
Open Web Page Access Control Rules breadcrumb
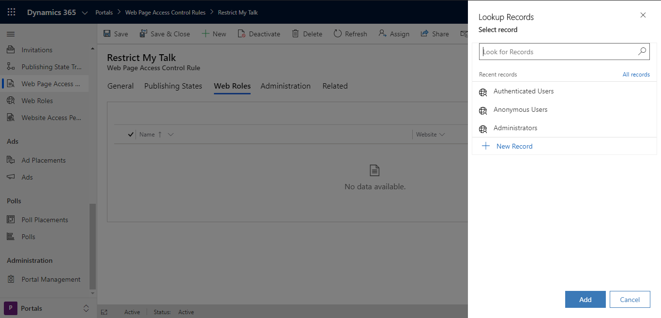pos(165,13)
